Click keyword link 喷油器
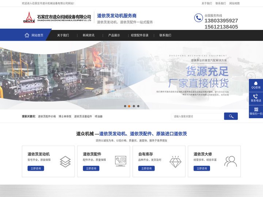 point(99,116)
